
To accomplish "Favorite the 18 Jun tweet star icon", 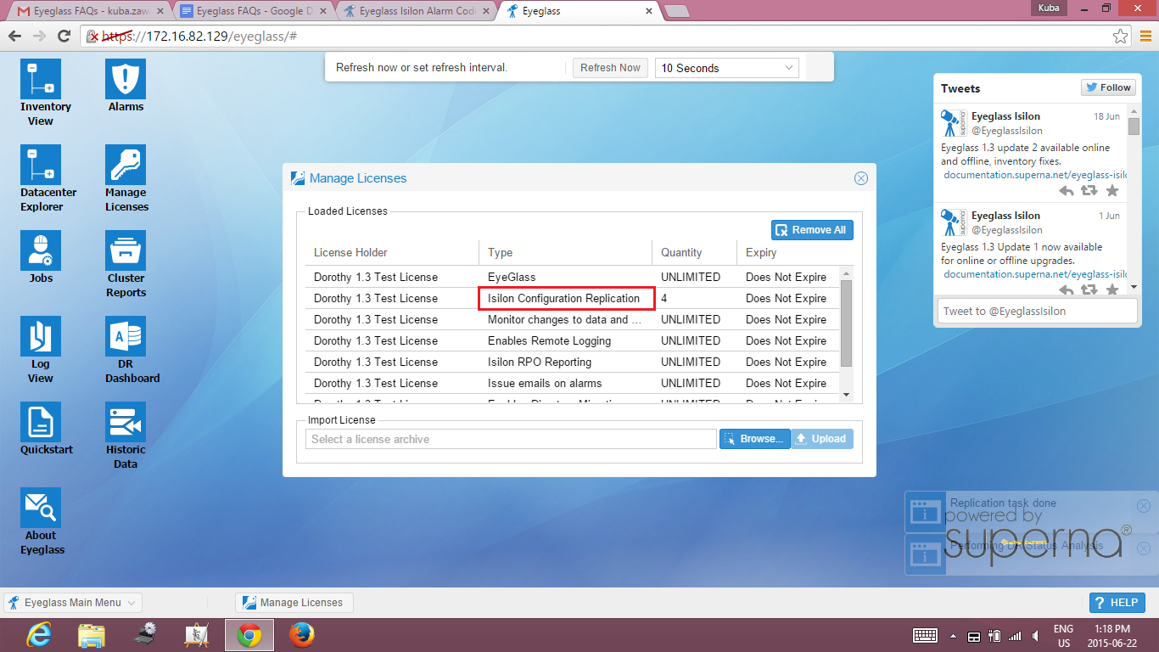I will point(1112,191).
